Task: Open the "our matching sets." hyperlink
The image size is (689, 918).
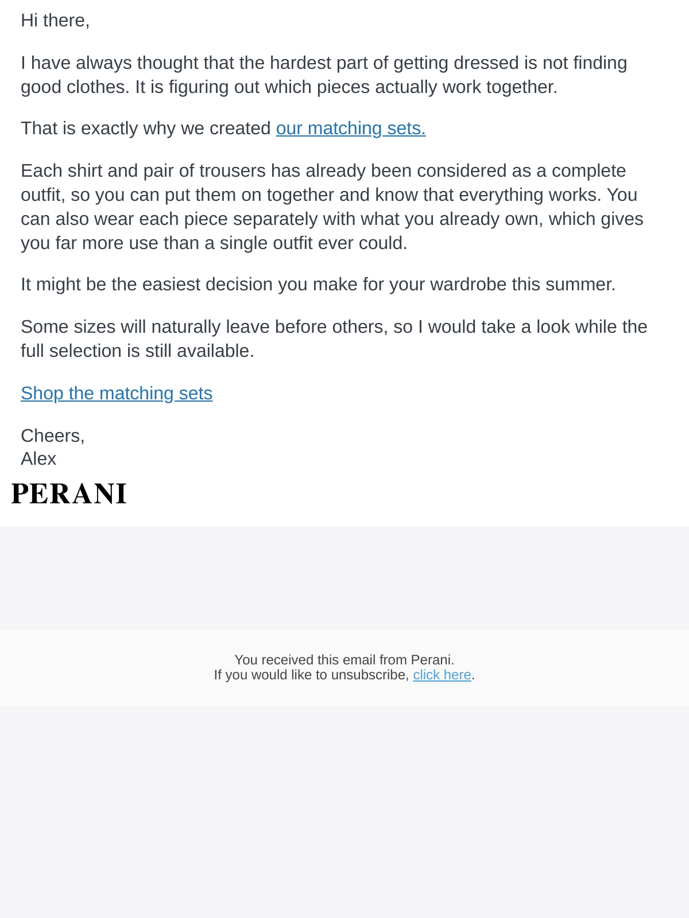Action: [x=351, y=128]
